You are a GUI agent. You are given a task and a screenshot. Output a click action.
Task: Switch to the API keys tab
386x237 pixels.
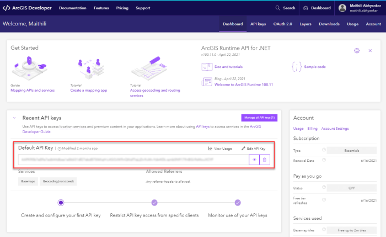pyautogui.click(x=258, y=24)
